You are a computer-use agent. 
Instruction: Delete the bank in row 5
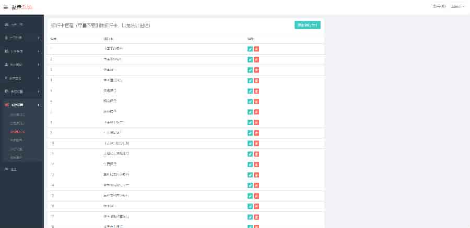click(256, 91)
